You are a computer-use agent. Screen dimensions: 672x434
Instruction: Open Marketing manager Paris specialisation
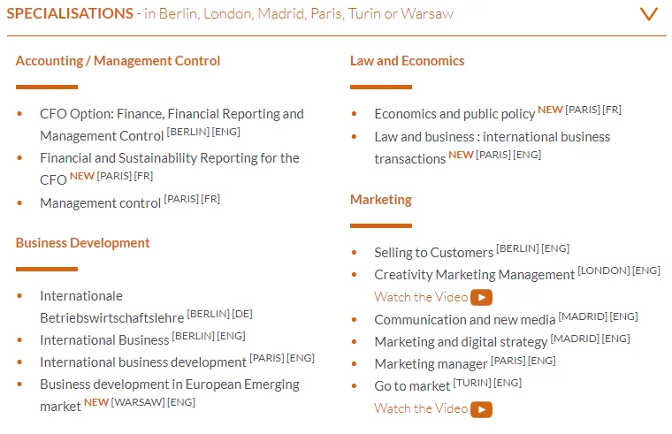[431, 364]
